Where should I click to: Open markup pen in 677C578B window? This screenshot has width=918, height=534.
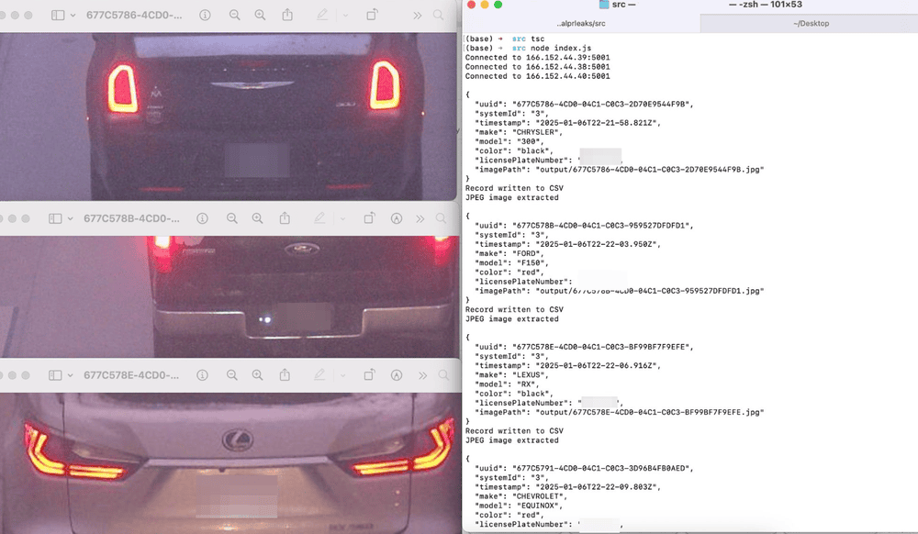point(319,218)
